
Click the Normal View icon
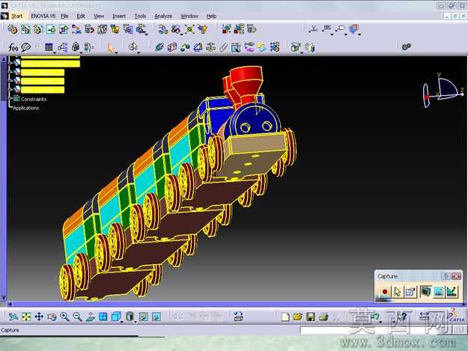[x=91, y=317]
